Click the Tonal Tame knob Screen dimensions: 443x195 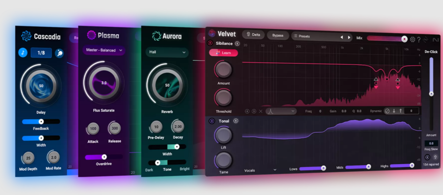(x=223, y=160)
